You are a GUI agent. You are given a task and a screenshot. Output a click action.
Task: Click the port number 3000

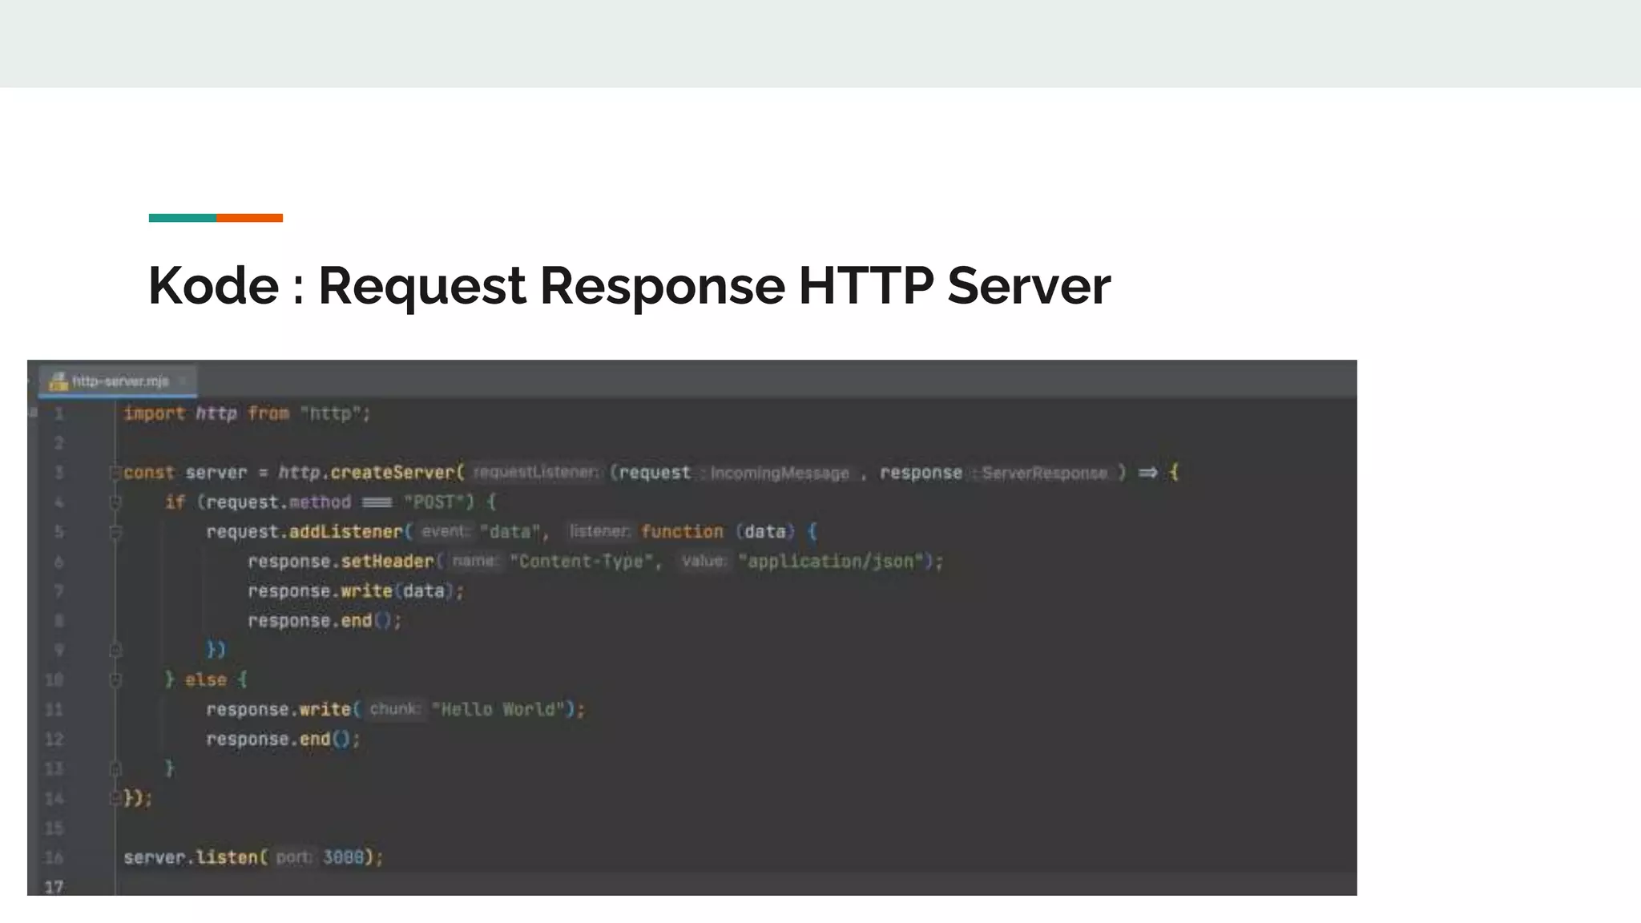point(343,857)
